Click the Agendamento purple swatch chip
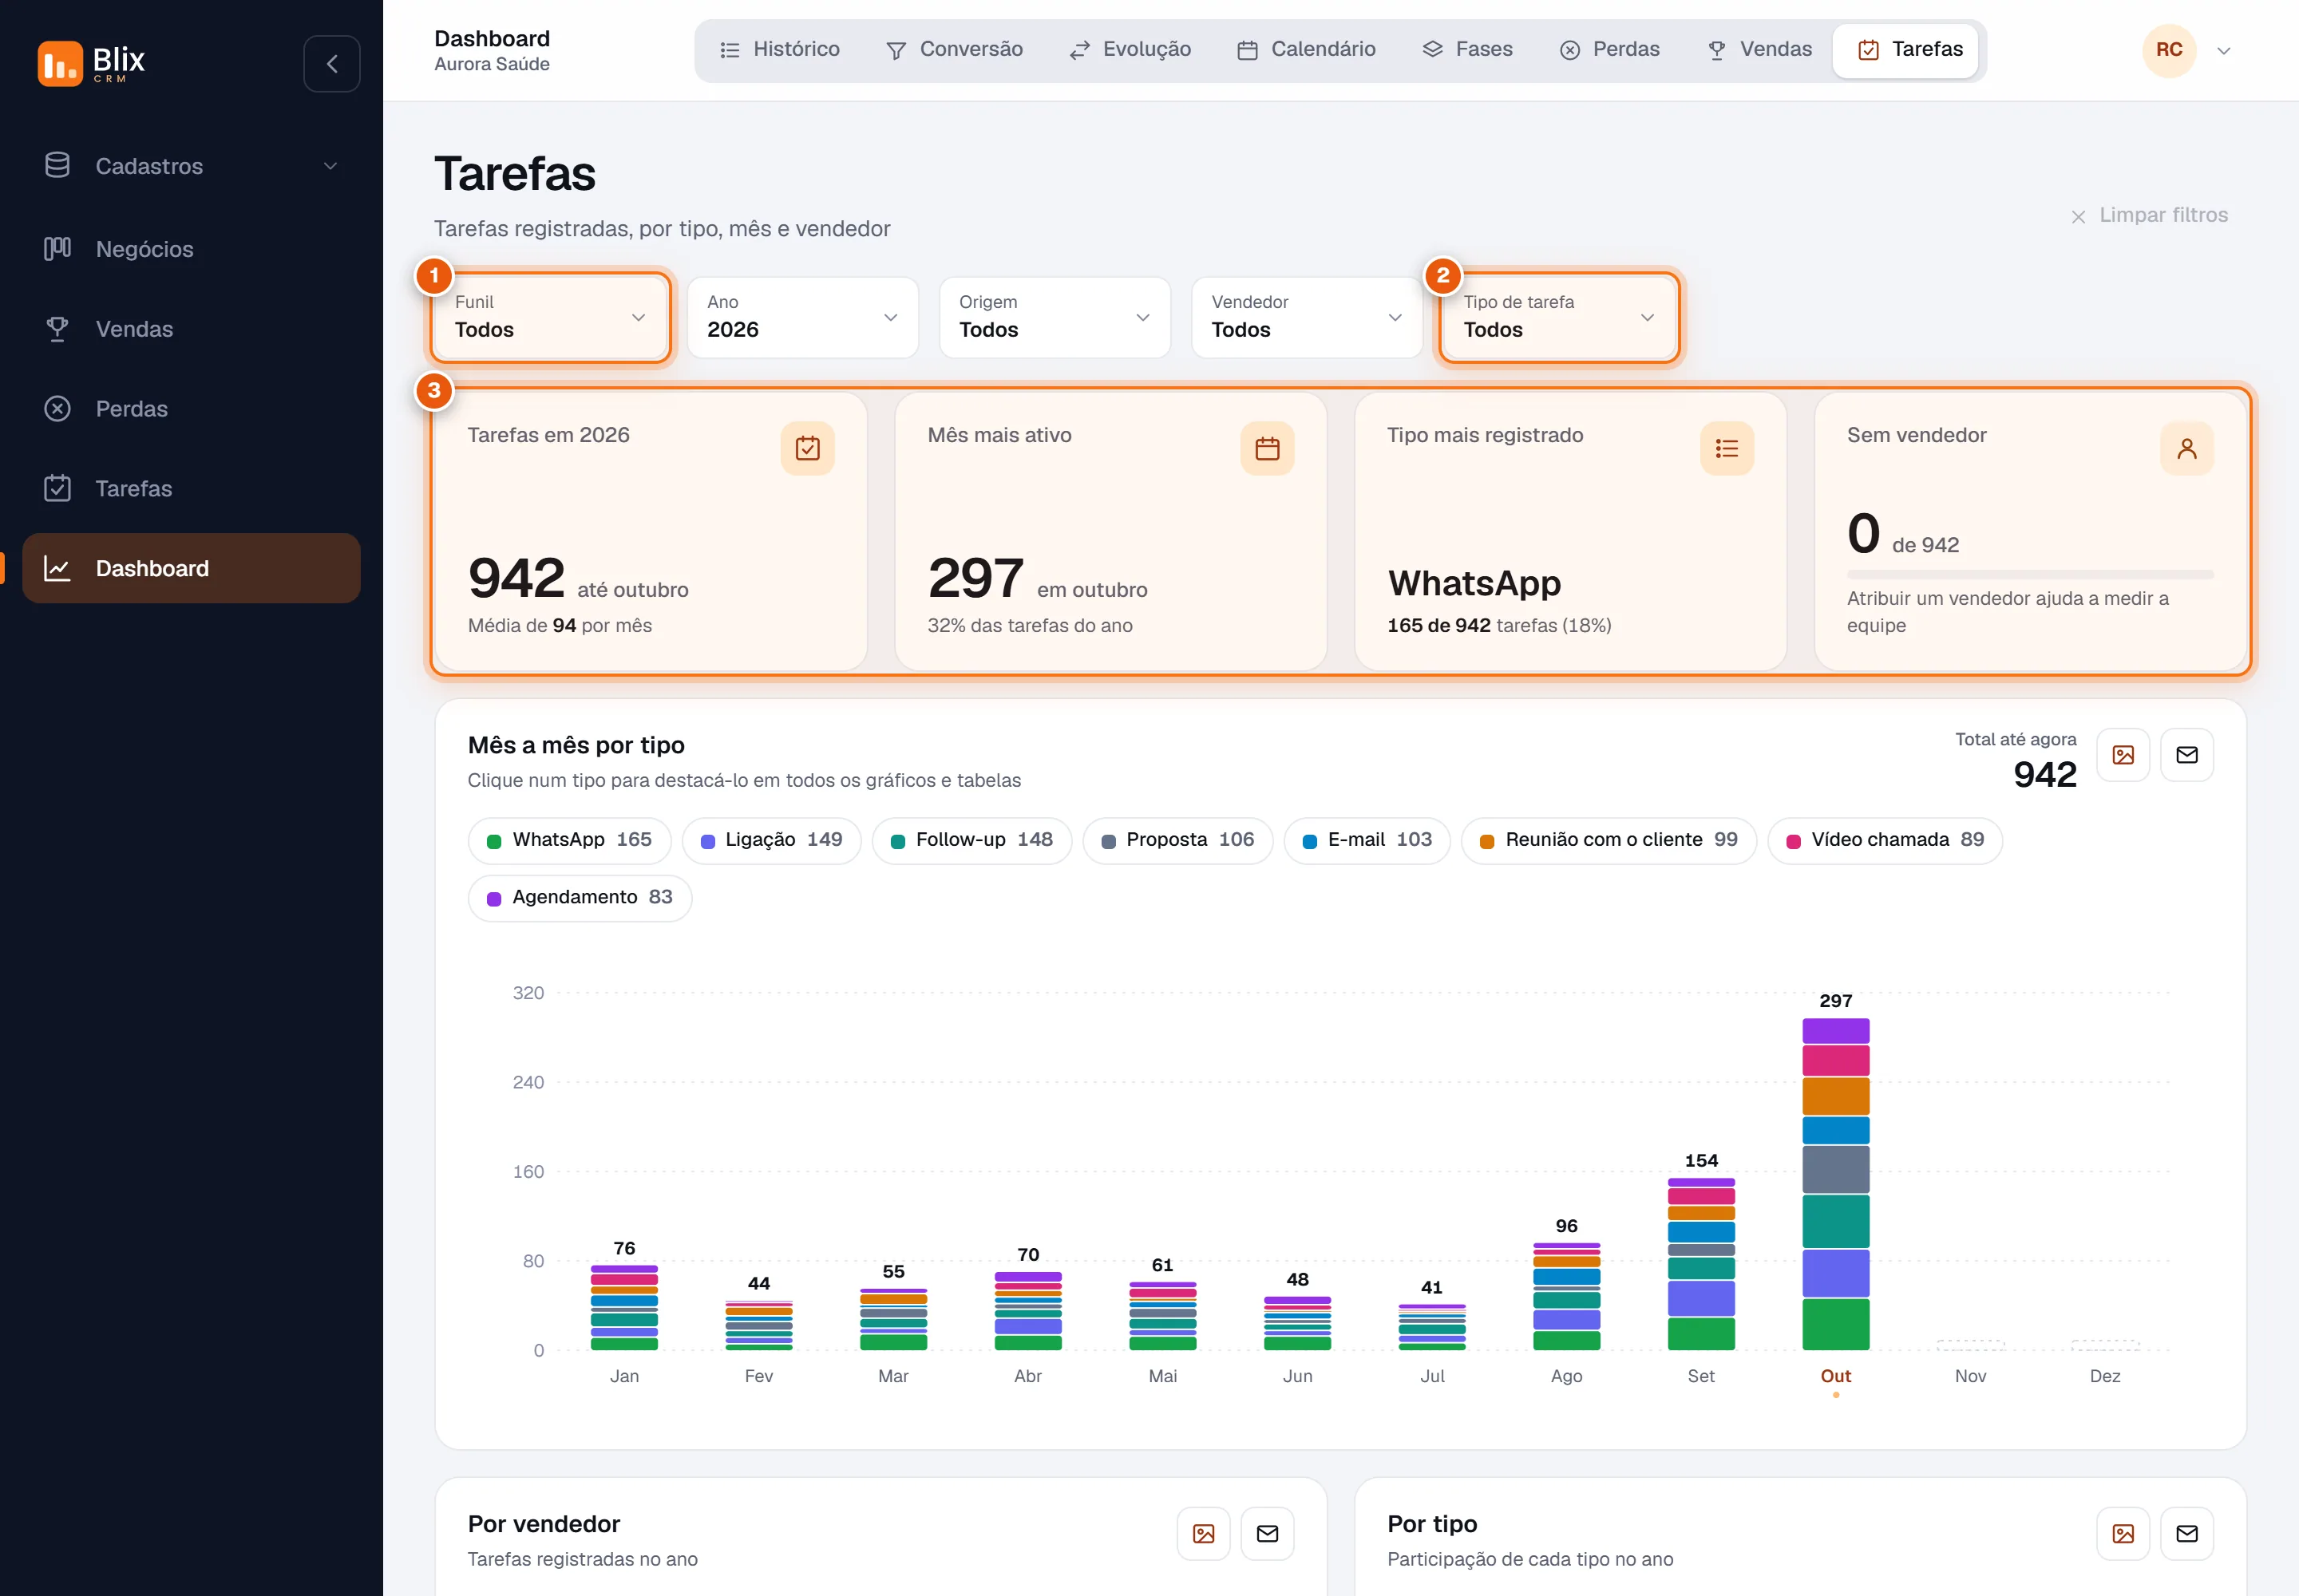The image size is (2299, 1596). [x=580, y=898]
